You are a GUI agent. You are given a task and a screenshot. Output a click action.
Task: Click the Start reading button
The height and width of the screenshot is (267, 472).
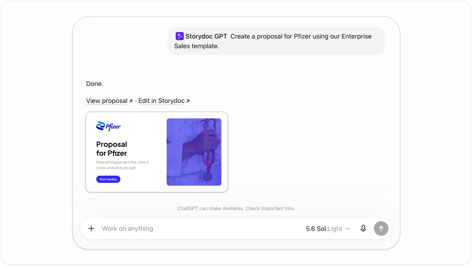tap(108, 179)
